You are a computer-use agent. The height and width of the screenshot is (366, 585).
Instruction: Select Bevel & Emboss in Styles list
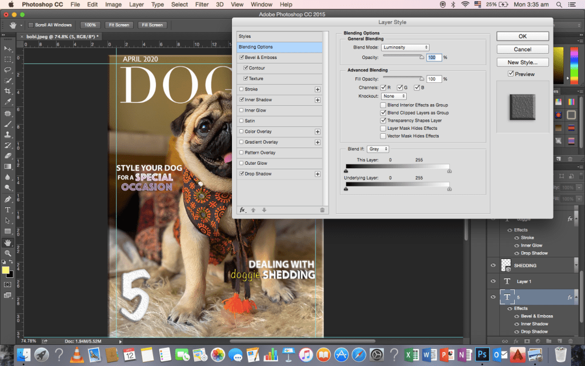click(261, 58)
